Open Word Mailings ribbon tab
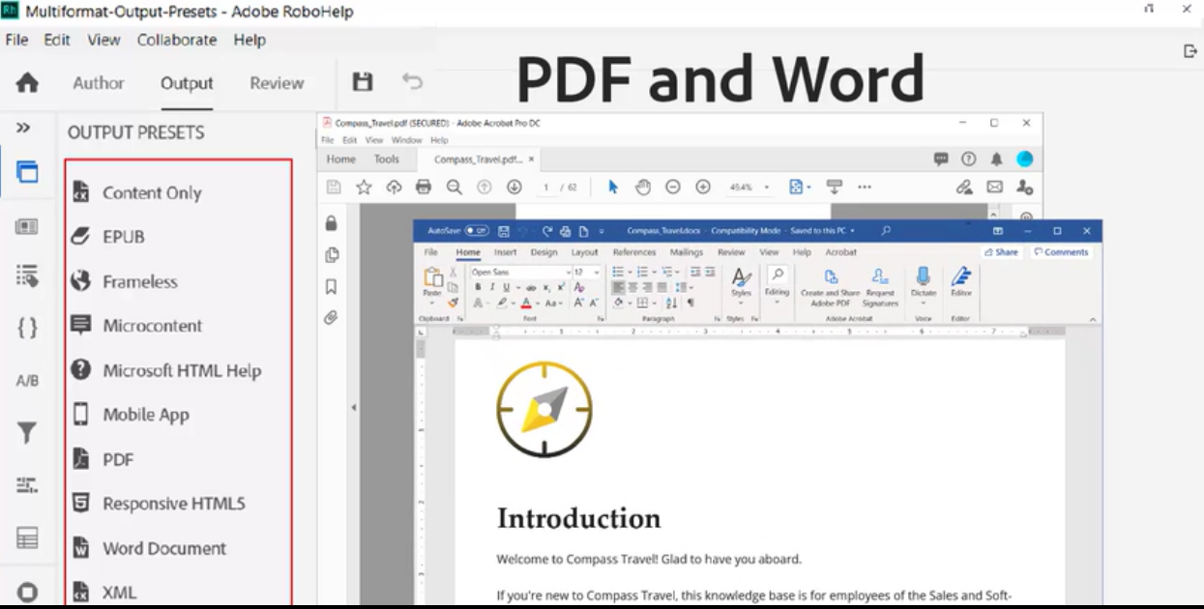The image size is (1204, 609). pos(687,252)
